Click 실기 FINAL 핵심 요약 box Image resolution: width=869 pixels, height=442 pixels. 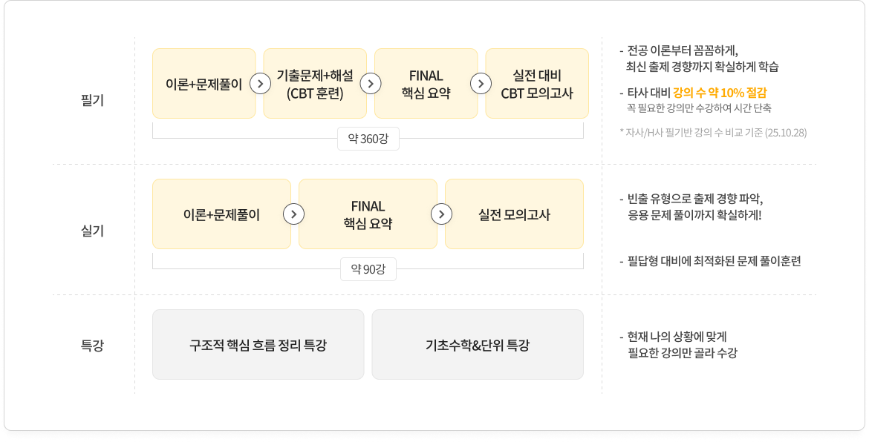[x=368, y=214]
